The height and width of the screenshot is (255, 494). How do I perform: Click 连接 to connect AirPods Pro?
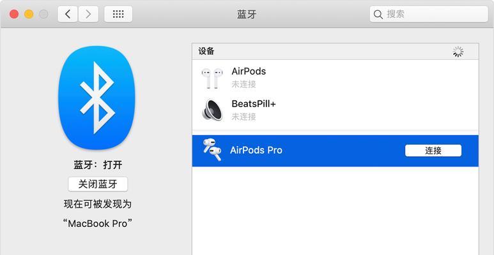433,150
